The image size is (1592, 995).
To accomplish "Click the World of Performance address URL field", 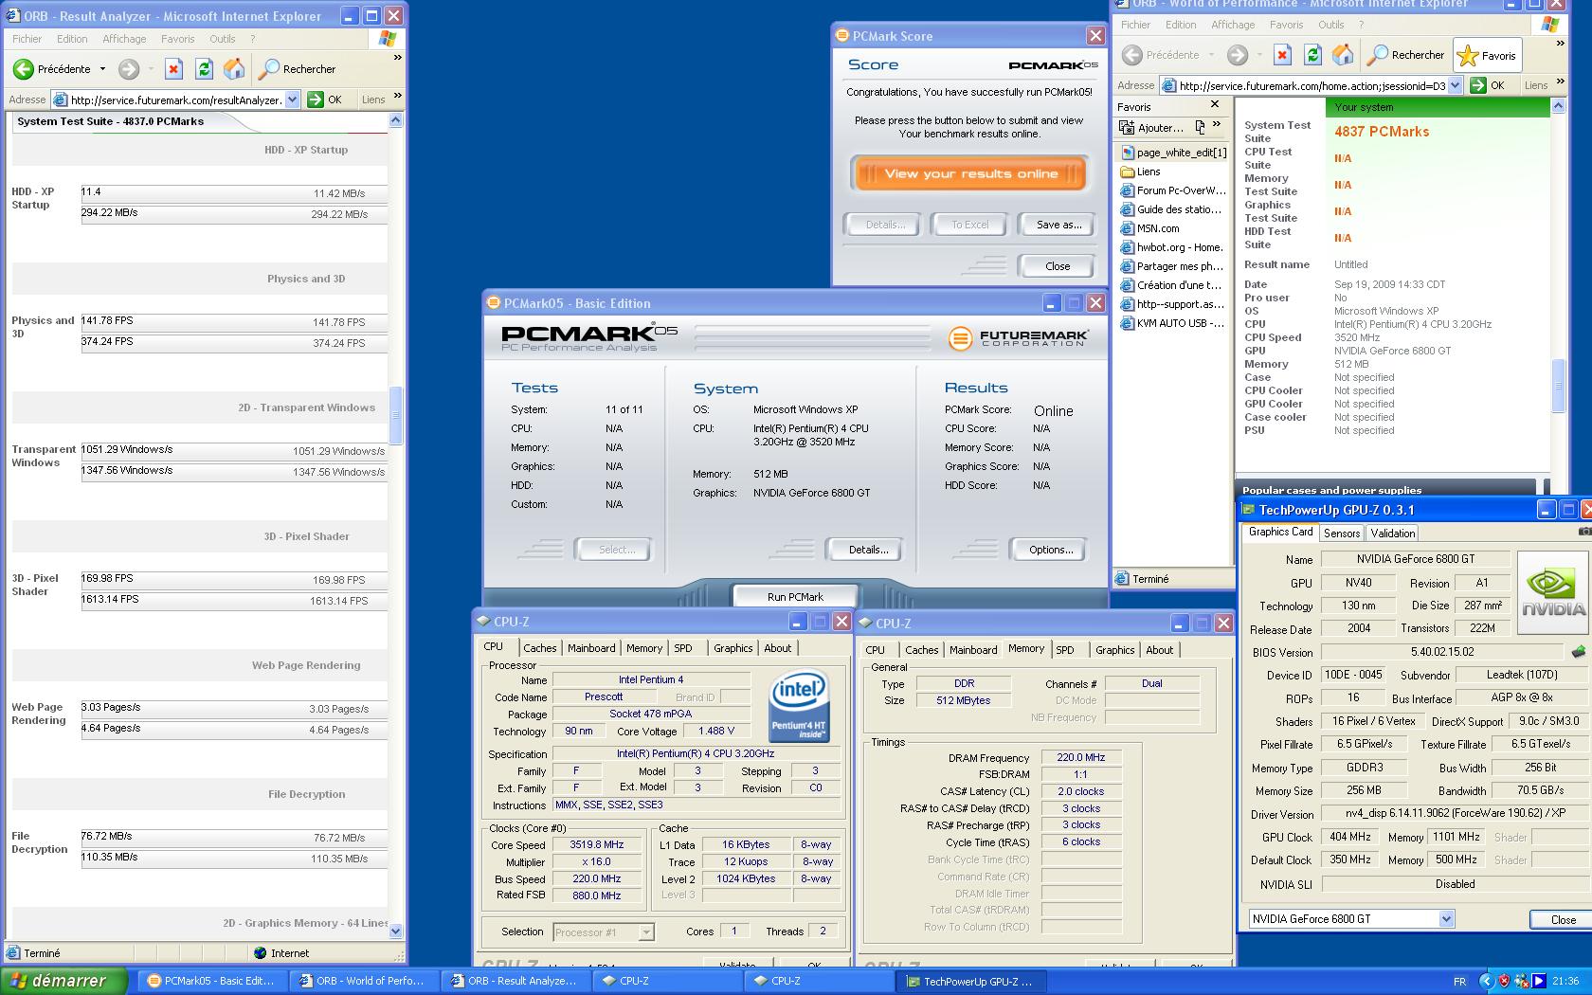I will click(x=1312, y=85).
